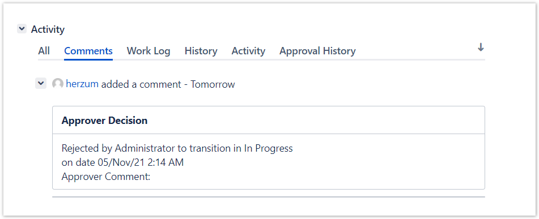Open the Work Log tab

(x=148, y=51)
